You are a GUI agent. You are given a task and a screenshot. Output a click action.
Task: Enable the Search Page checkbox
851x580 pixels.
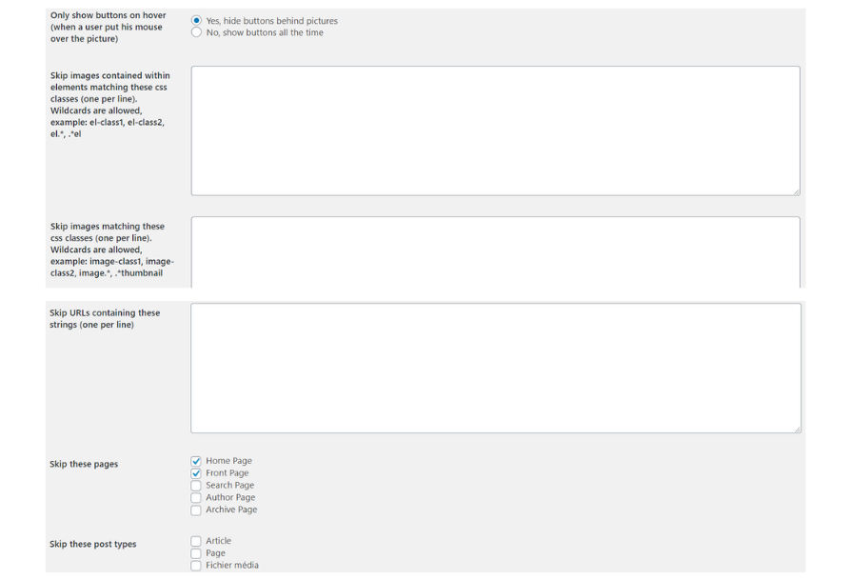[x=196, y=486]
